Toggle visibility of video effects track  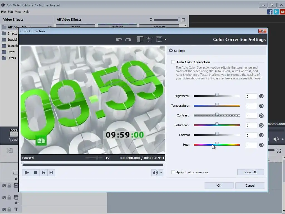pyautogui.click(x=4, y=186)
